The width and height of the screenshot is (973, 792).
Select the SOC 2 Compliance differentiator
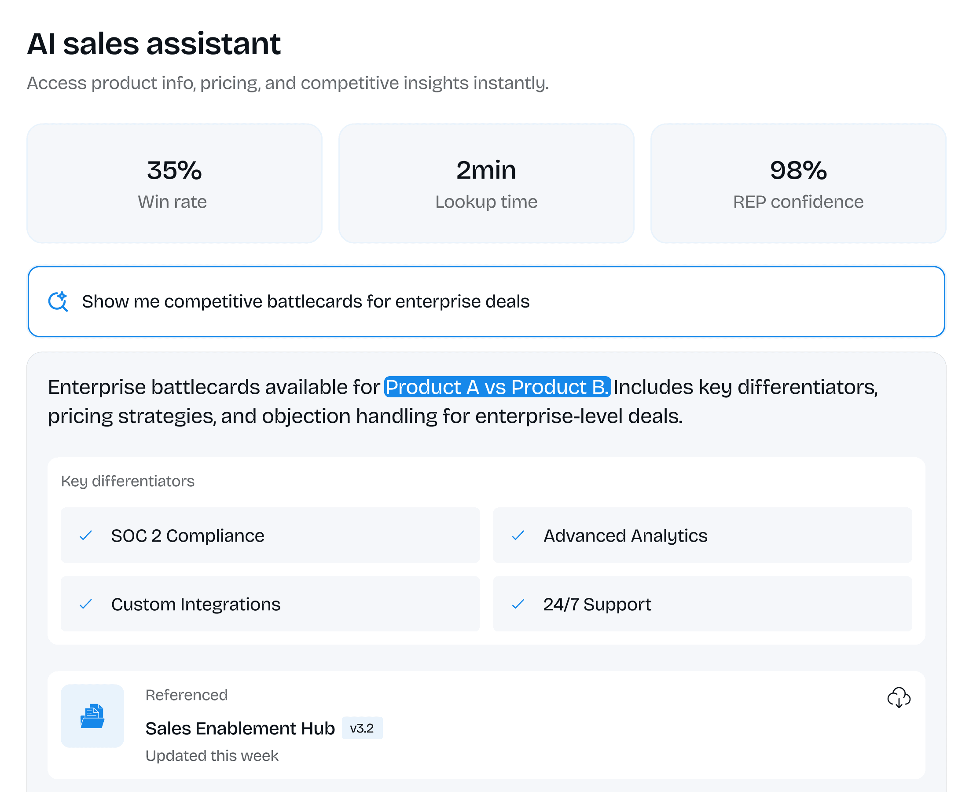pos(270,535)
